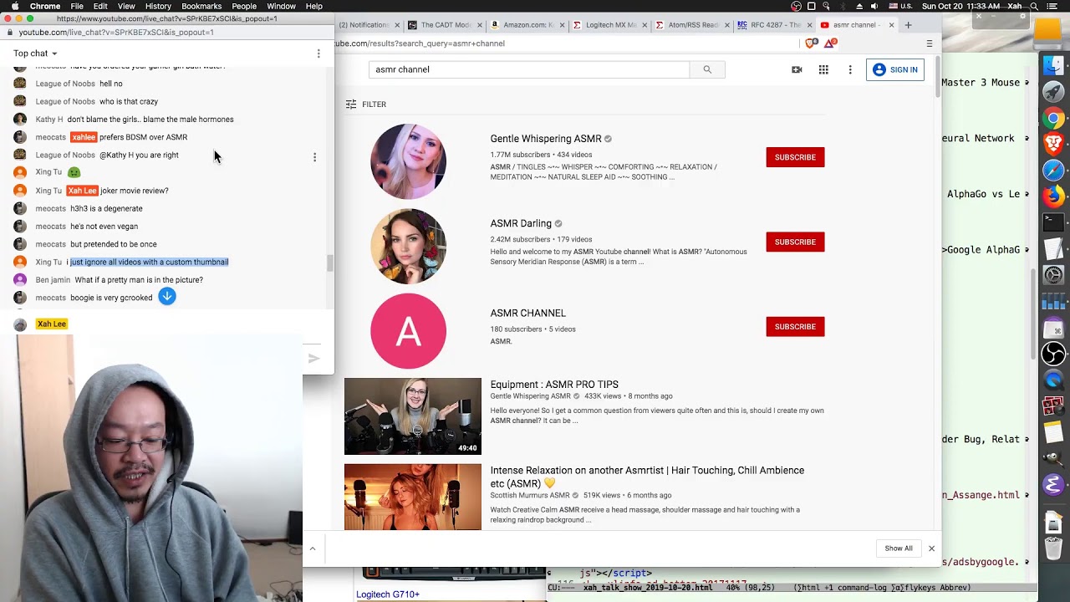Open the Equipment ASMR PRO TIPS thumbnail

coord(413,416)
